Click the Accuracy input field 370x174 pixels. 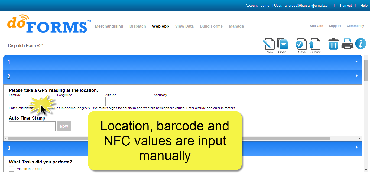(x=178, y=102)
